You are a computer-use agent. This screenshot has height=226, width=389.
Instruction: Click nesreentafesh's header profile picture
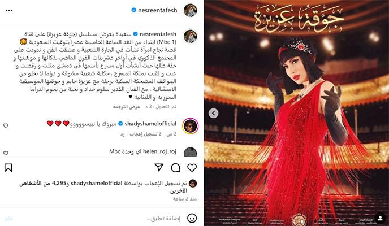pyautogui.click(x=191, y=10)
